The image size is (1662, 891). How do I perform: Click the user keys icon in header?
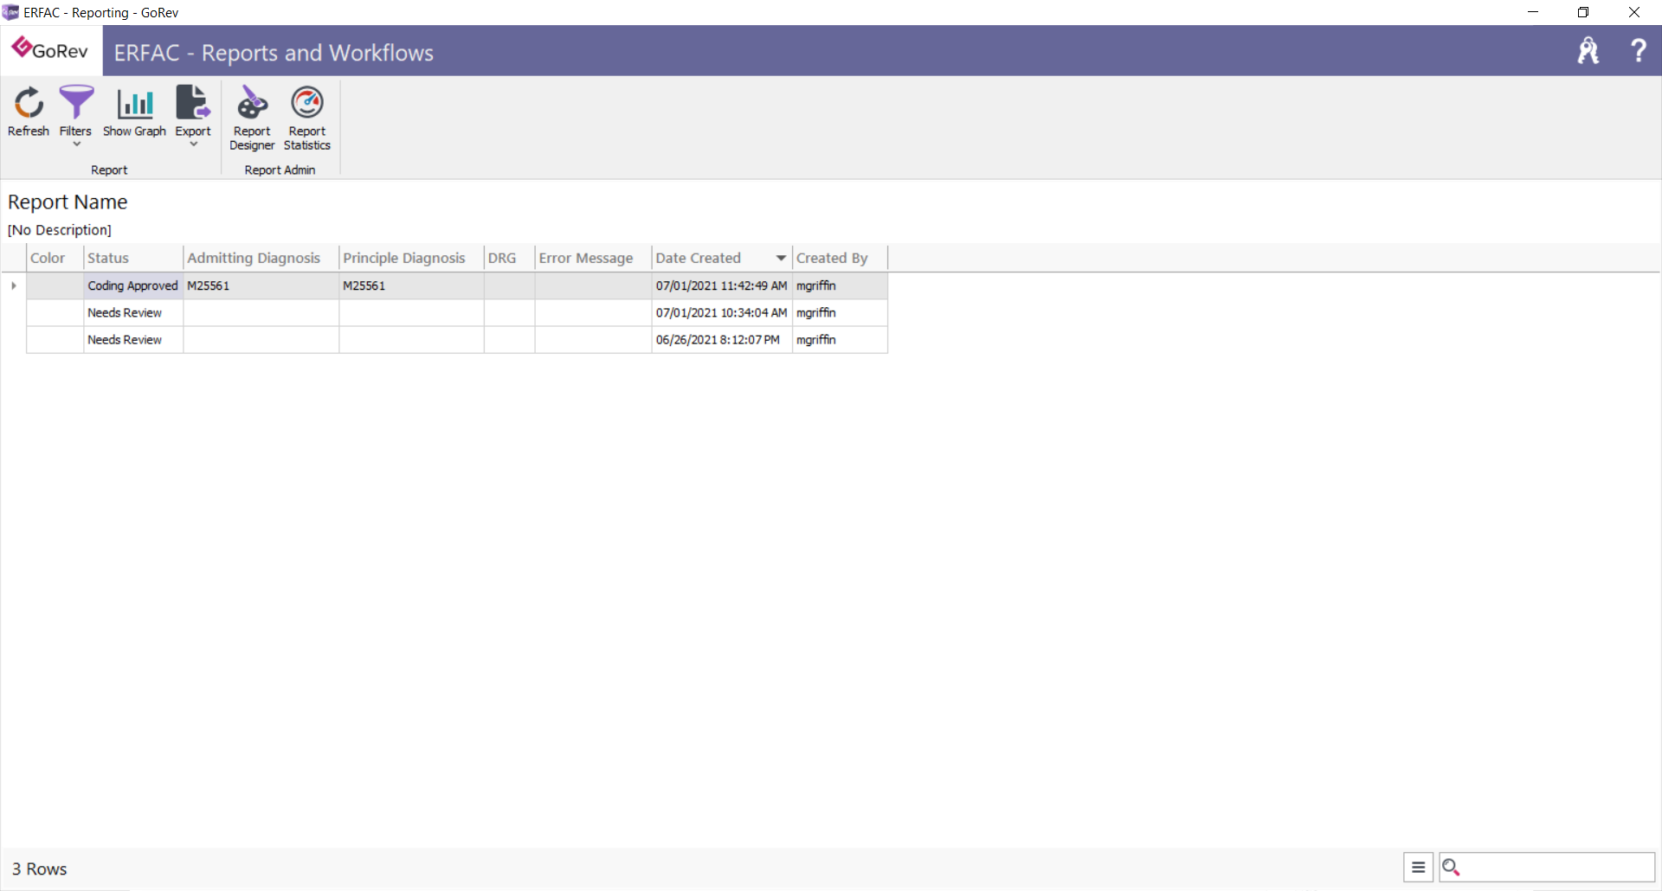(x=1588, y=50)
